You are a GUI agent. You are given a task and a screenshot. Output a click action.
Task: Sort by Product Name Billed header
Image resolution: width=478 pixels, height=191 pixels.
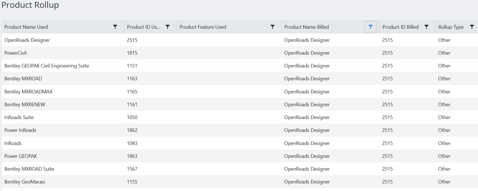tap(307, 27)
